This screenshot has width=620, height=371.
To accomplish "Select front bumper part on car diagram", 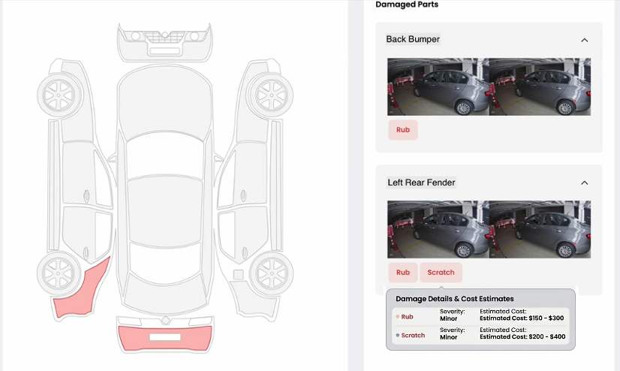I will [x=165, y=43].
